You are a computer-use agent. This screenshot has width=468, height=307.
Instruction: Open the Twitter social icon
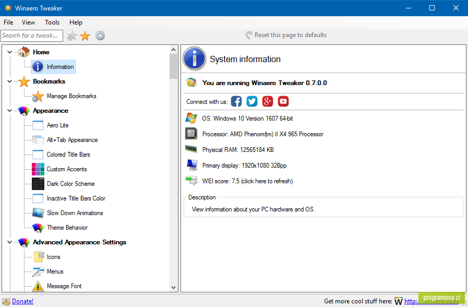[x=252, y=101]
